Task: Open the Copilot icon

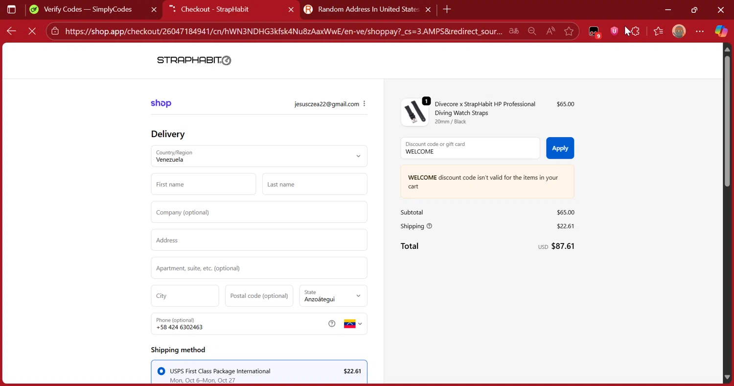Action: click(721, 31)
